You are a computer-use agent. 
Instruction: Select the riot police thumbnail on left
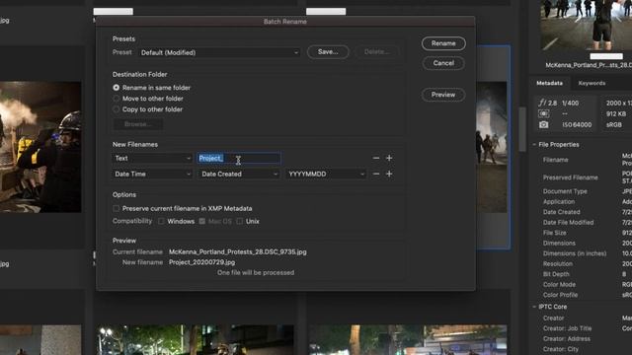pyautogui.click(x=40, y=147)
